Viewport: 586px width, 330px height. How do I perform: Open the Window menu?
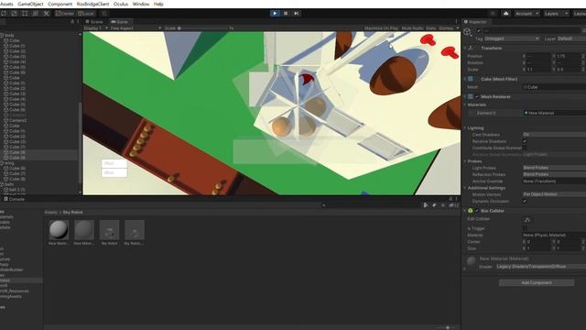[140, 4]
